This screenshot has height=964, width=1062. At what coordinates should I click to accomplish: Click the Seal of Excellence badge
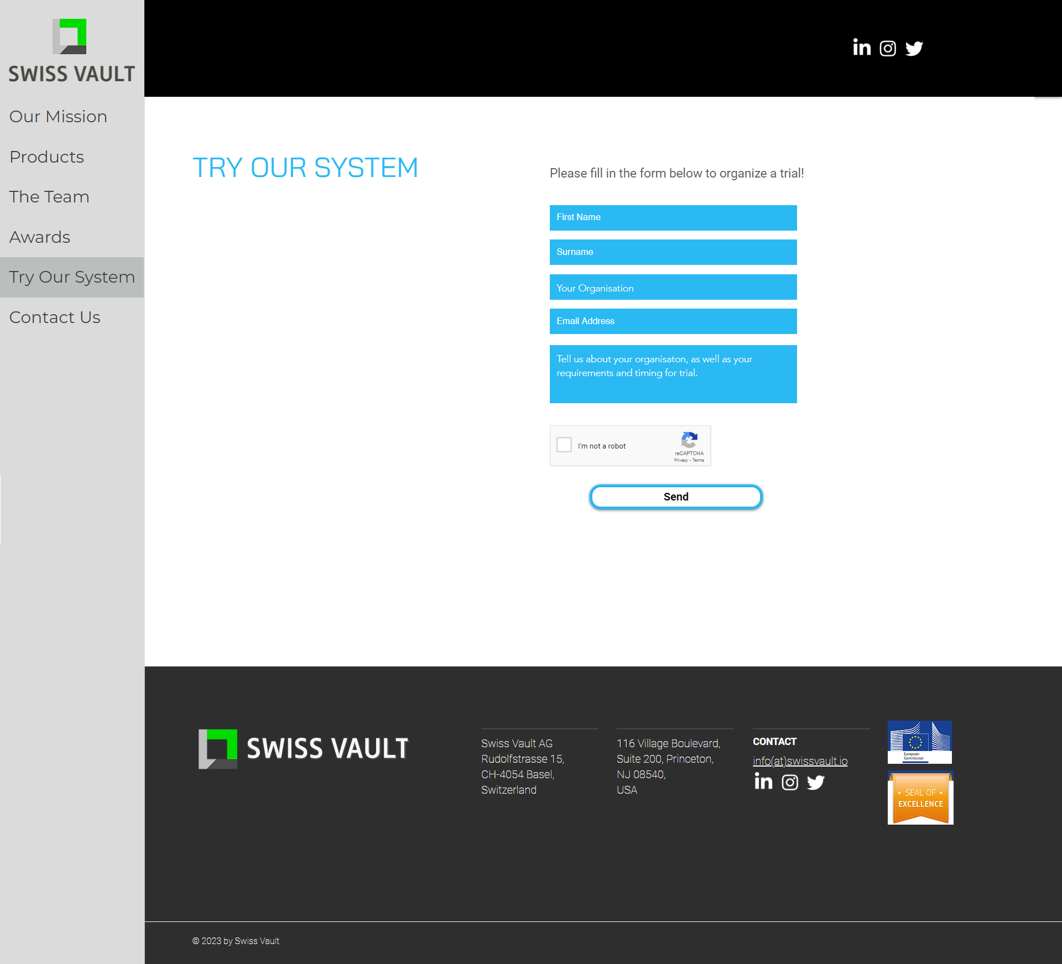tap(920, 798)
